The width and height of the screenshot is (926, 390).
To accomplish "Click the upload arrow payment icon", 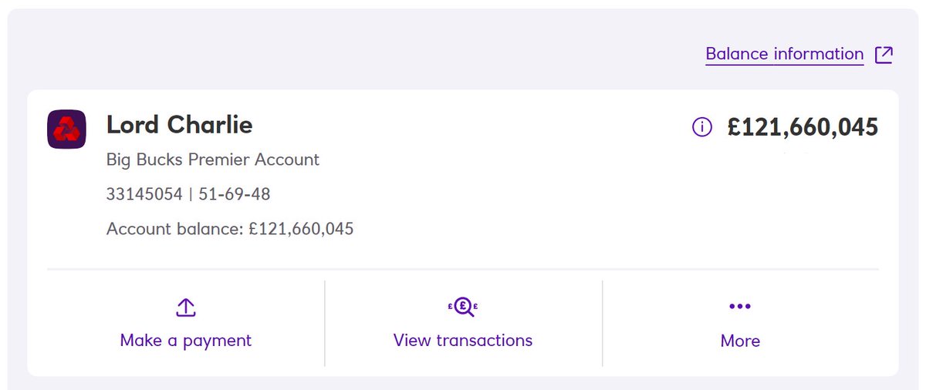I will pos(186,308).
